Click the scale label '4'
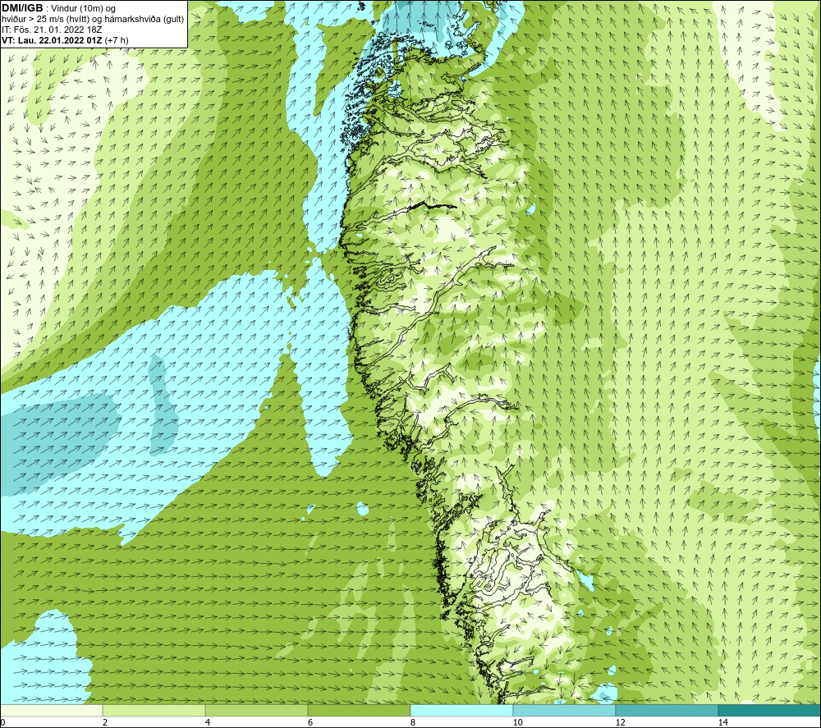The image size is (821, 728). pyautogui.click(x=208, y=723)
